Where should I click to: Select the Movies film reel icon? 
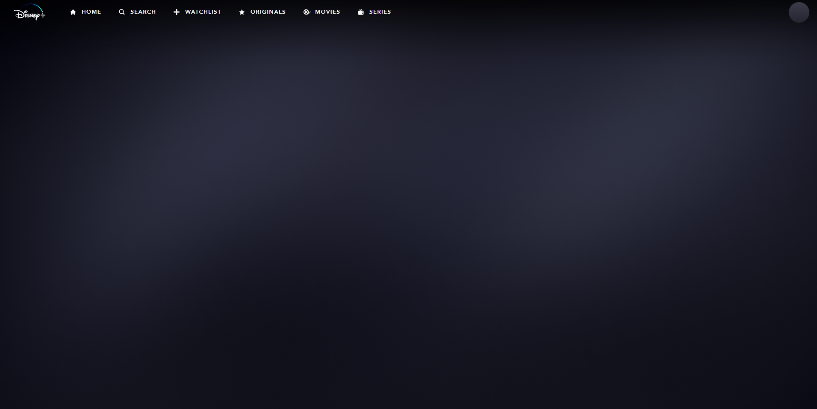307,12
